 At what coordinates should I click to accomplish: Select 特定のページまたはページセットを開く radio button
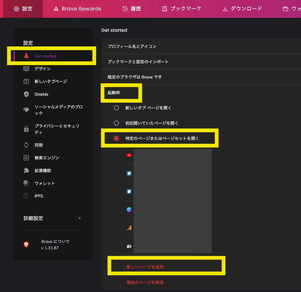[116, 138]
